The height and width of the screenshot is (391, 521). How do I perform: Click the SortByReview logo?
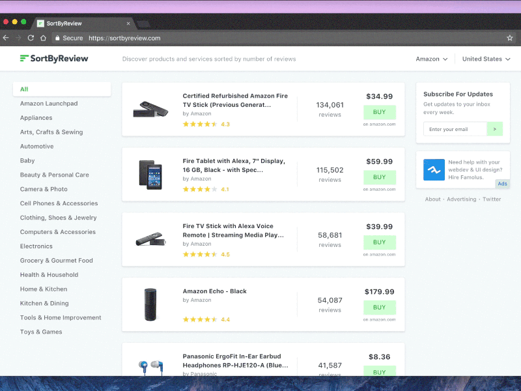(x=54, y=59)
